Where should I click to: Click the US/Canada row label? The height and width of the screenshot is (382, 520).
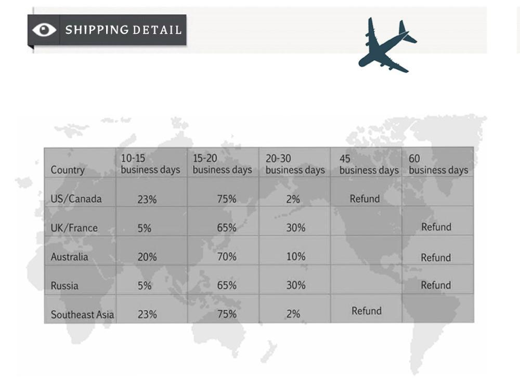[x=76, y=199]
